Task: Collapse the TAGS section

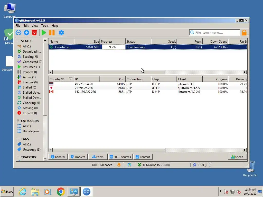Action: (18, 139)
